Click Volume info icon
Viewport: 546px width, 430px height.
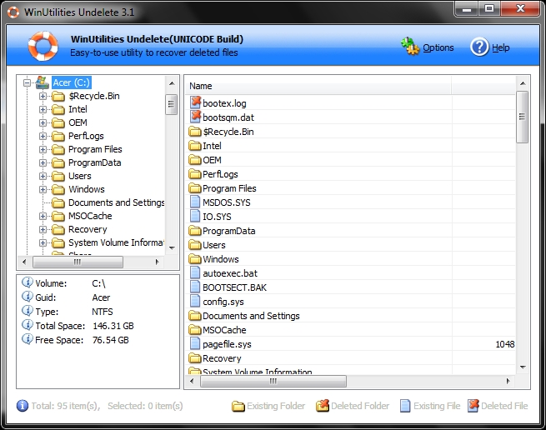click(x=28, y=282)
